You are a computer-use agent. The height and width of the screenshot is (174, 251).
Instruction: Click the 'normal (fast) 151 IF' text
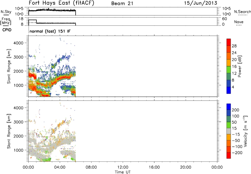point(50,31)
